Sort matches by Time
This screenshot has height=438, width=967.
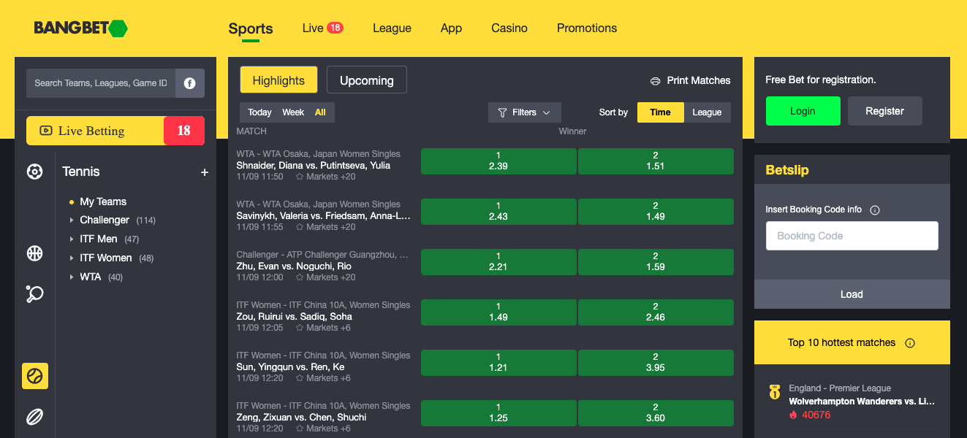coord(661,112)
